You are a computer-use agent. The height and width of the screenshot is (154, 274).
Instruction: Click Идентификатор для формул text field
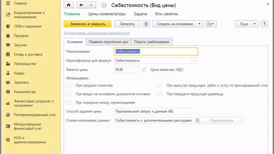[x=153, y=61]
